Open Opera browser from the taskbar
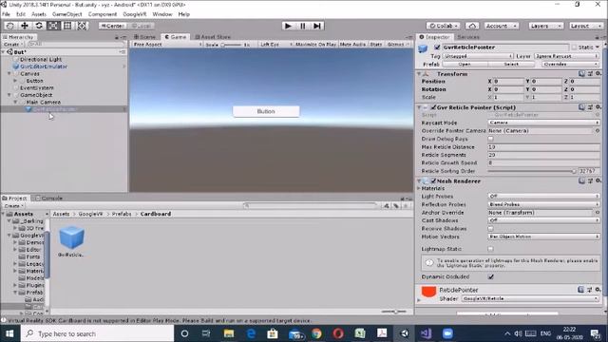The height and width of the screenshot is (342, 608). (x=338, y=333)
